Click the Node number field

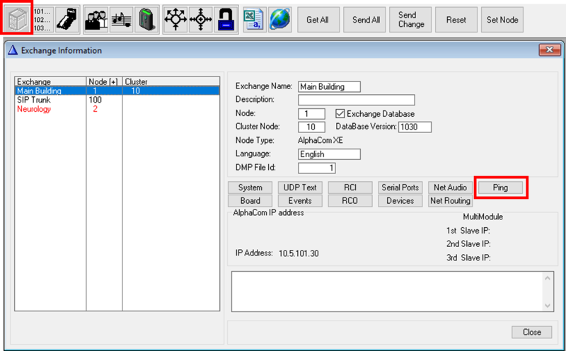(x=311, y=114)
